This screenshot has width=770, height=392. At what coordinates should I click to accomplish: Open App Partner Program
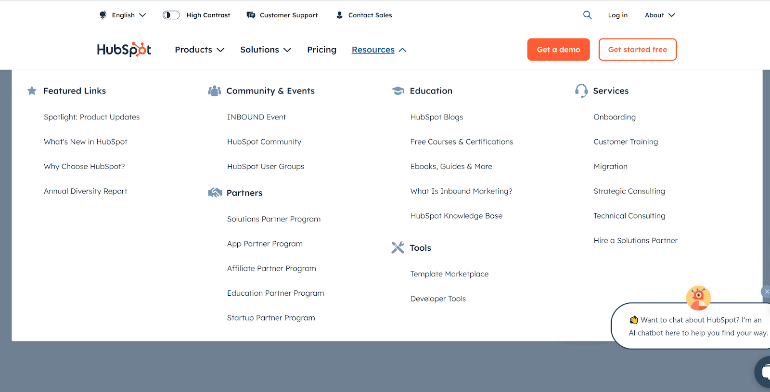[265, 244]
